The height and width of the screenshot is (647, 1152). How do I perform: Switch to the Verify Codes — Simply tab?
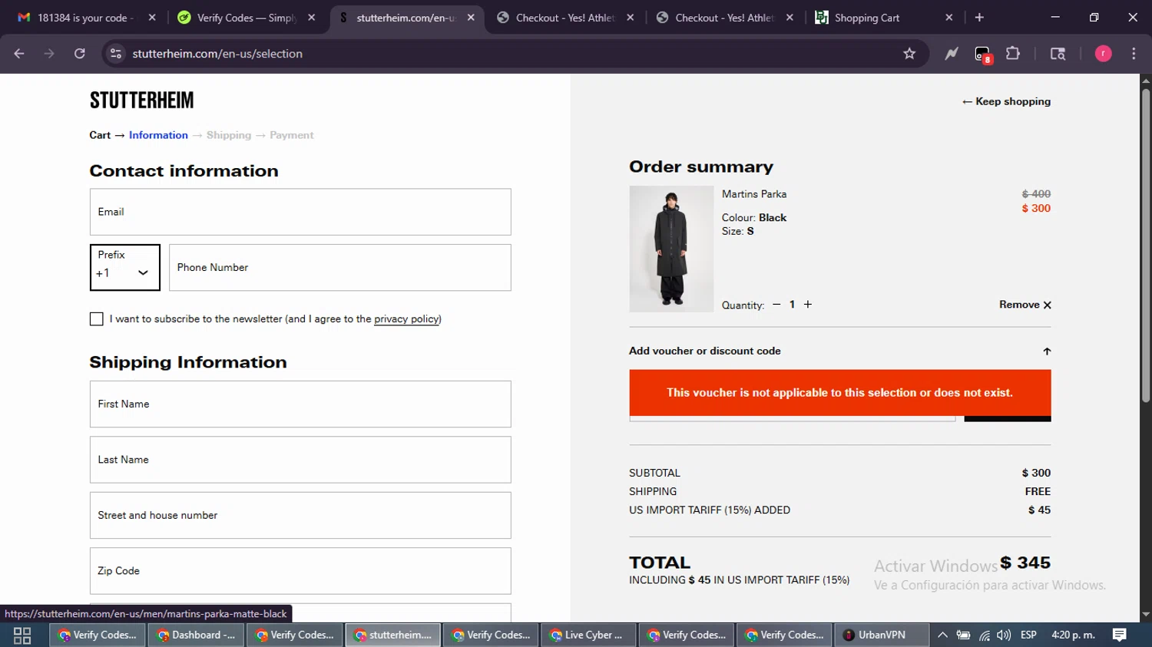(247, 18)
